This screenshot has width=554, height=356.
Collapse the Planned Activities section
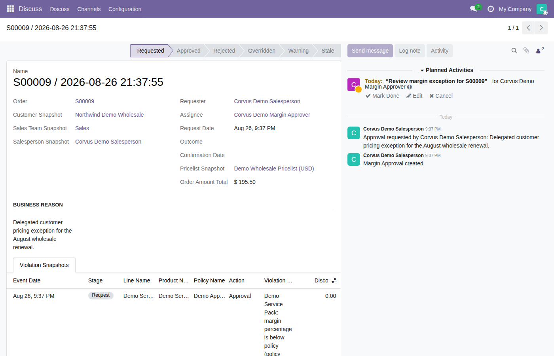click(x=446, y=70)
